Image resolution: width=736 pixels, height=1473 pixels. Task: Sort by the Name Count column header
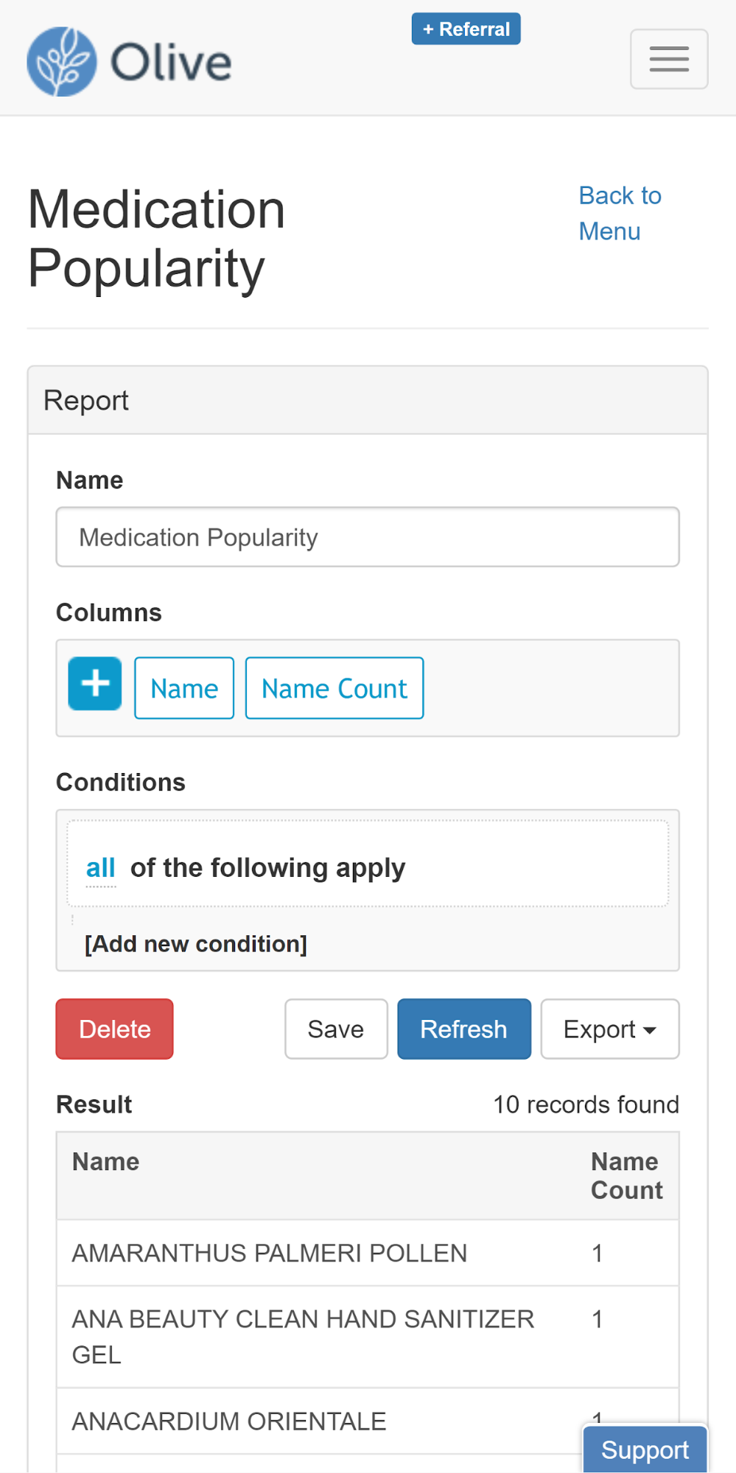point(626,1176)
